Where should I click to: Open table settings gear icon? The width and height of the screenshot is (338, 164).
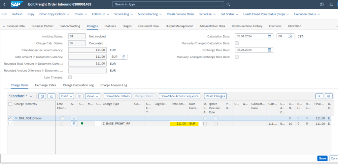coord(328,96)
